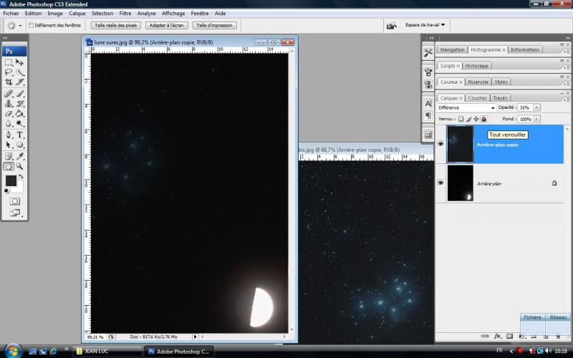573x358 pixels.
Task: Toggle the lock all padlock
Action: pyautogui.click(x=484, y=119)
